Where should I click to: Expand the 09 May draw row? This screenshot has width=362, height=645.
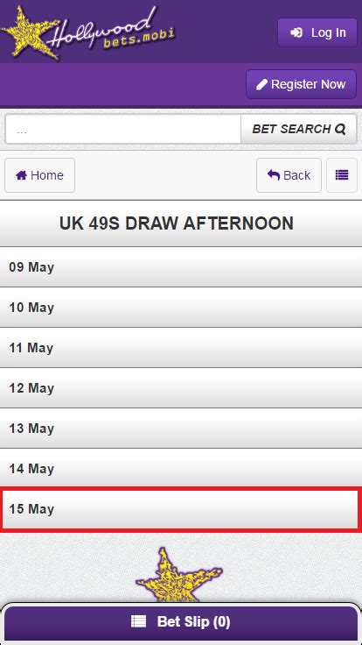pos(181,267)
